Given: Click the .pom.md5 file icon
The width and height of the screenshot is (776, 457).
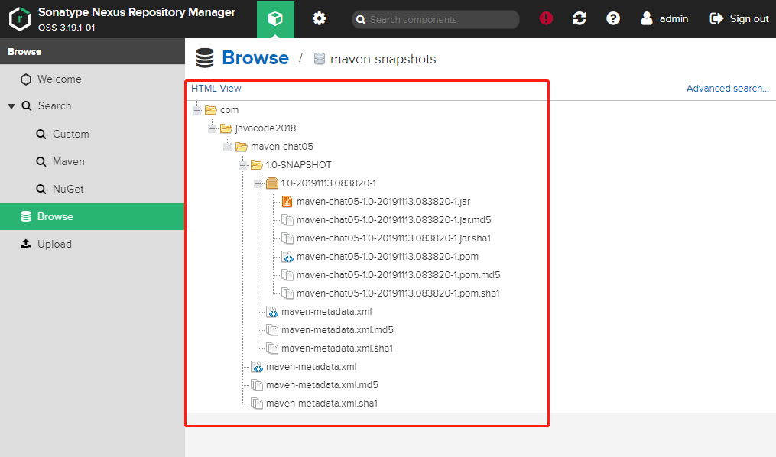Looking at the screenshot, I should (287, 275).
